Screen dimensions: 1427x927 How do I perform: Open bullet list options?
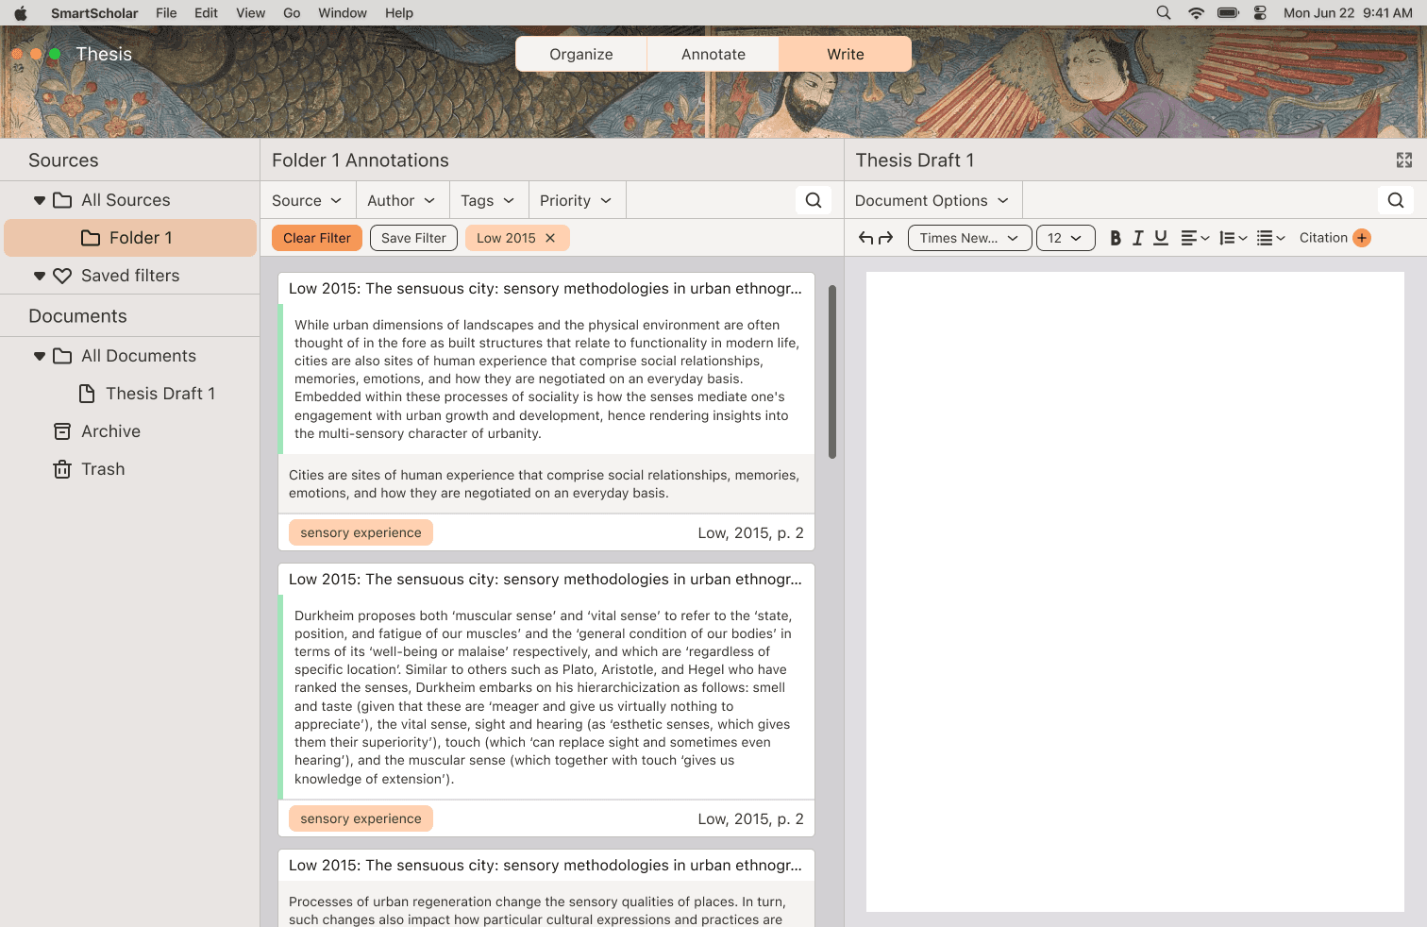(1271, 238)
